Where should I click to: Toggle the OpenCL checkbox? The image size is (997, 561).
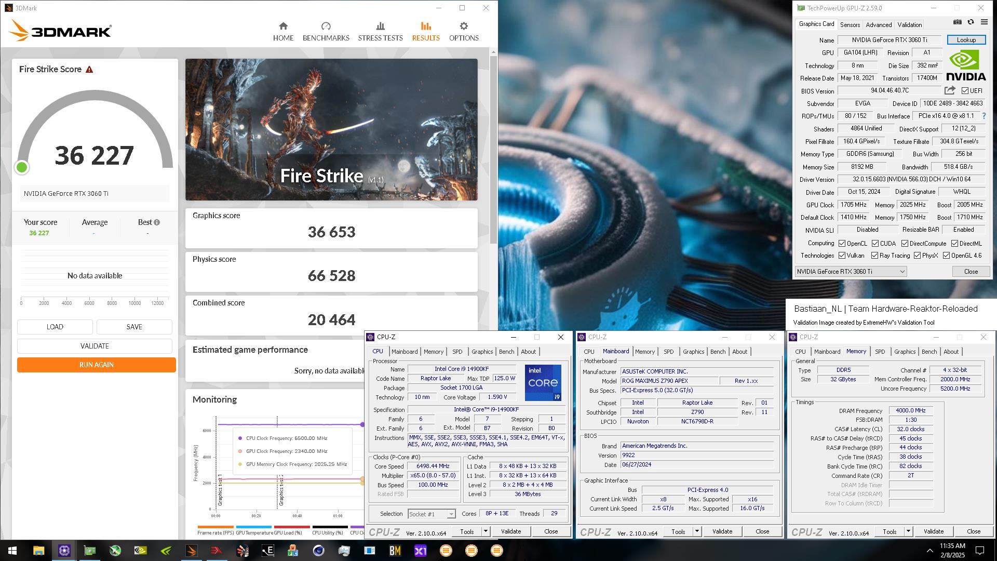pyautogui.click(x=842, y=244)
